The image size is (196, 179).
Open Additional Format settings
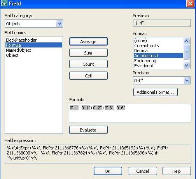155,92
